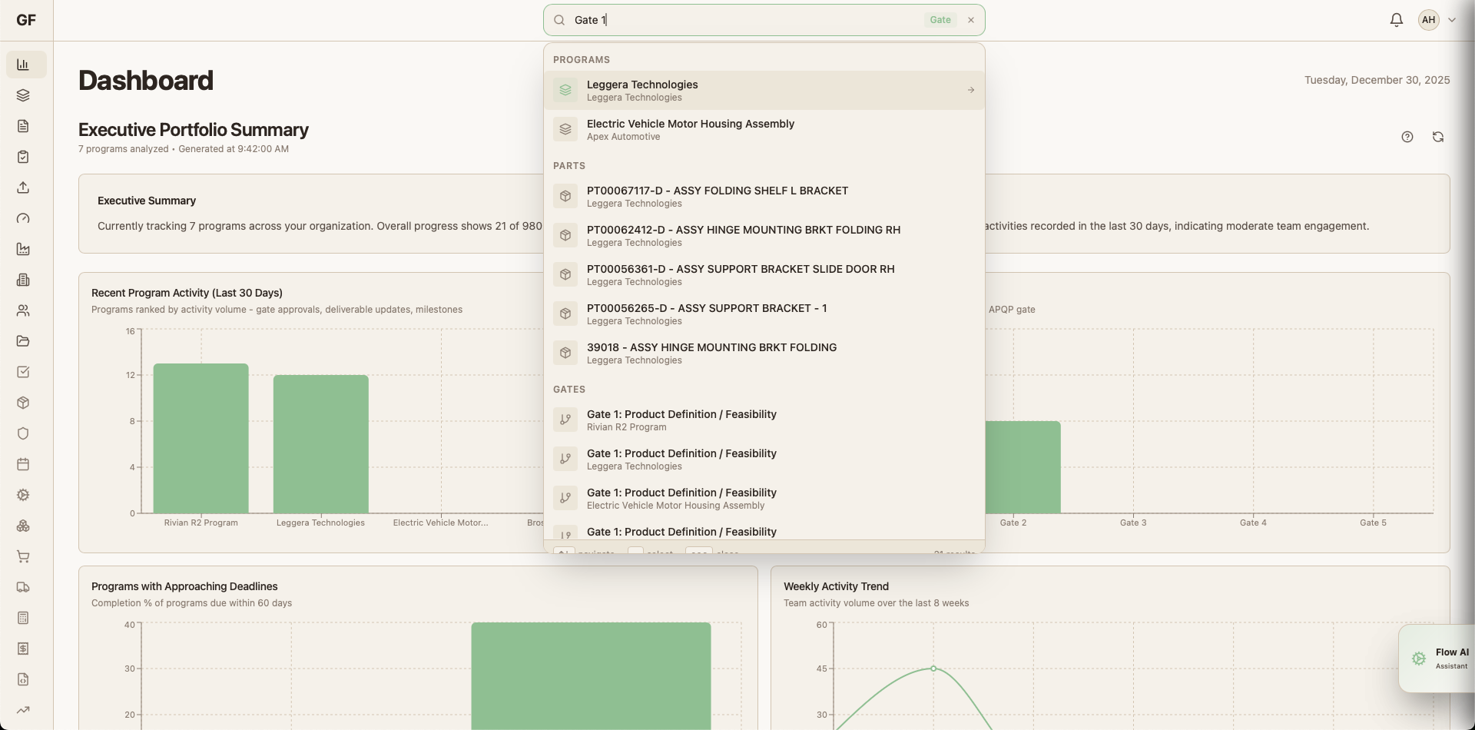Open the settings gear icon in sidebar

coord(23,495)
